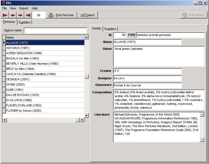This screenshot has width=209, height=164.
Task: Click the Name column header
Action: tap(45, 37)
